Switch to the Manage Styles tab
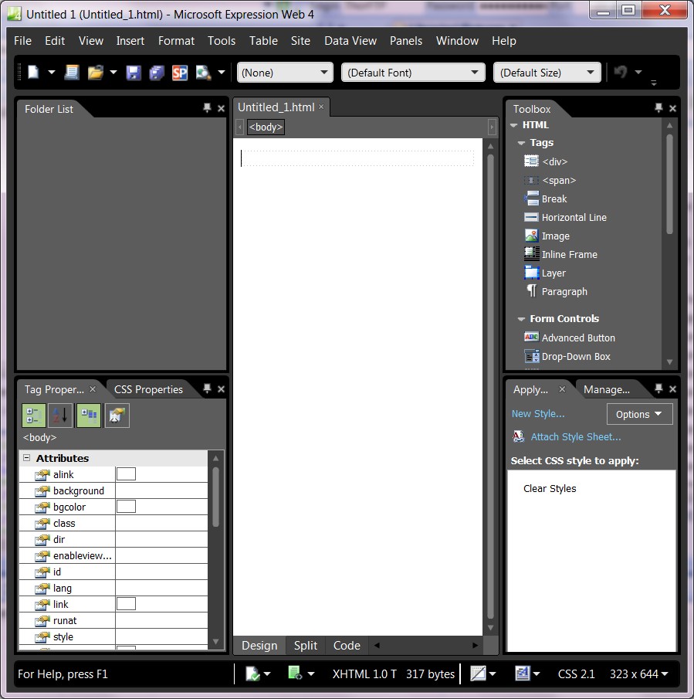 click(x=607, y=389)
